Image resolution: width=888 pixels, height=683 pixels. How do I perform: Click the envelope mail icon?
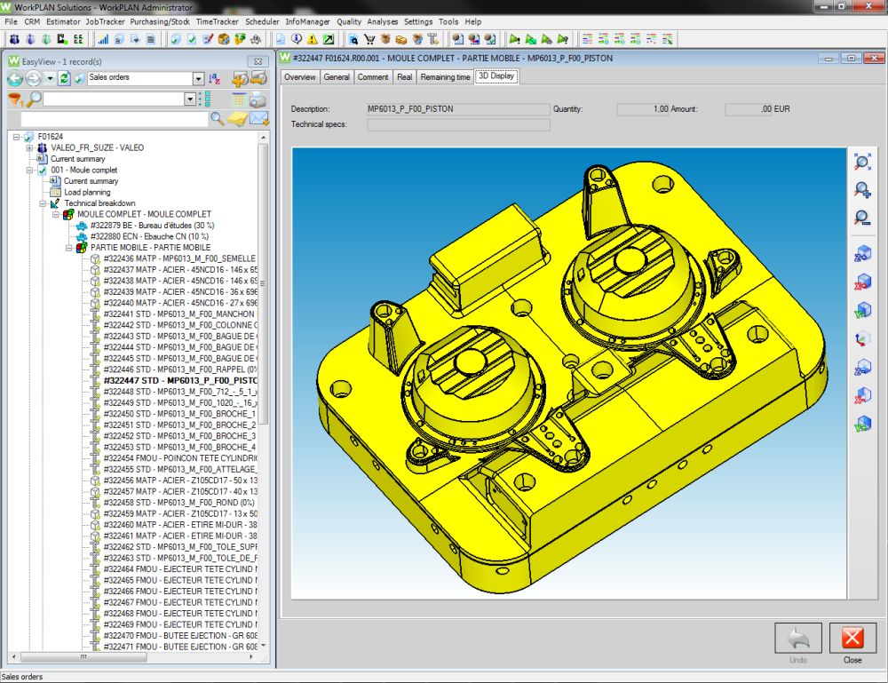coord(258,119)
